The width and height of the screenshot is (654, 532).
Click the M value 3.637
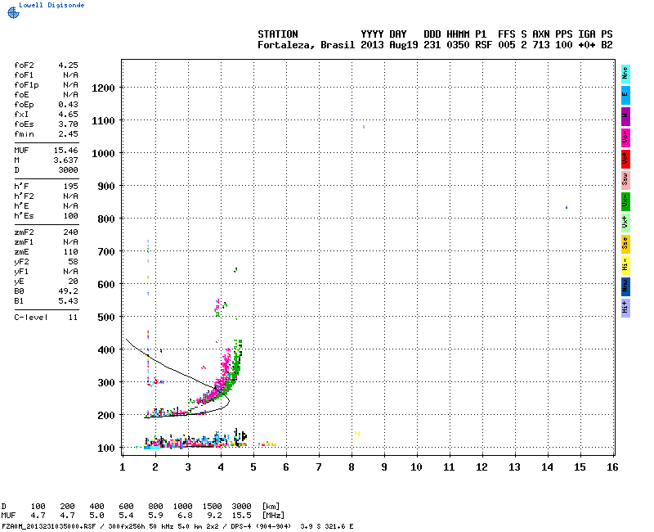[65, 160]
